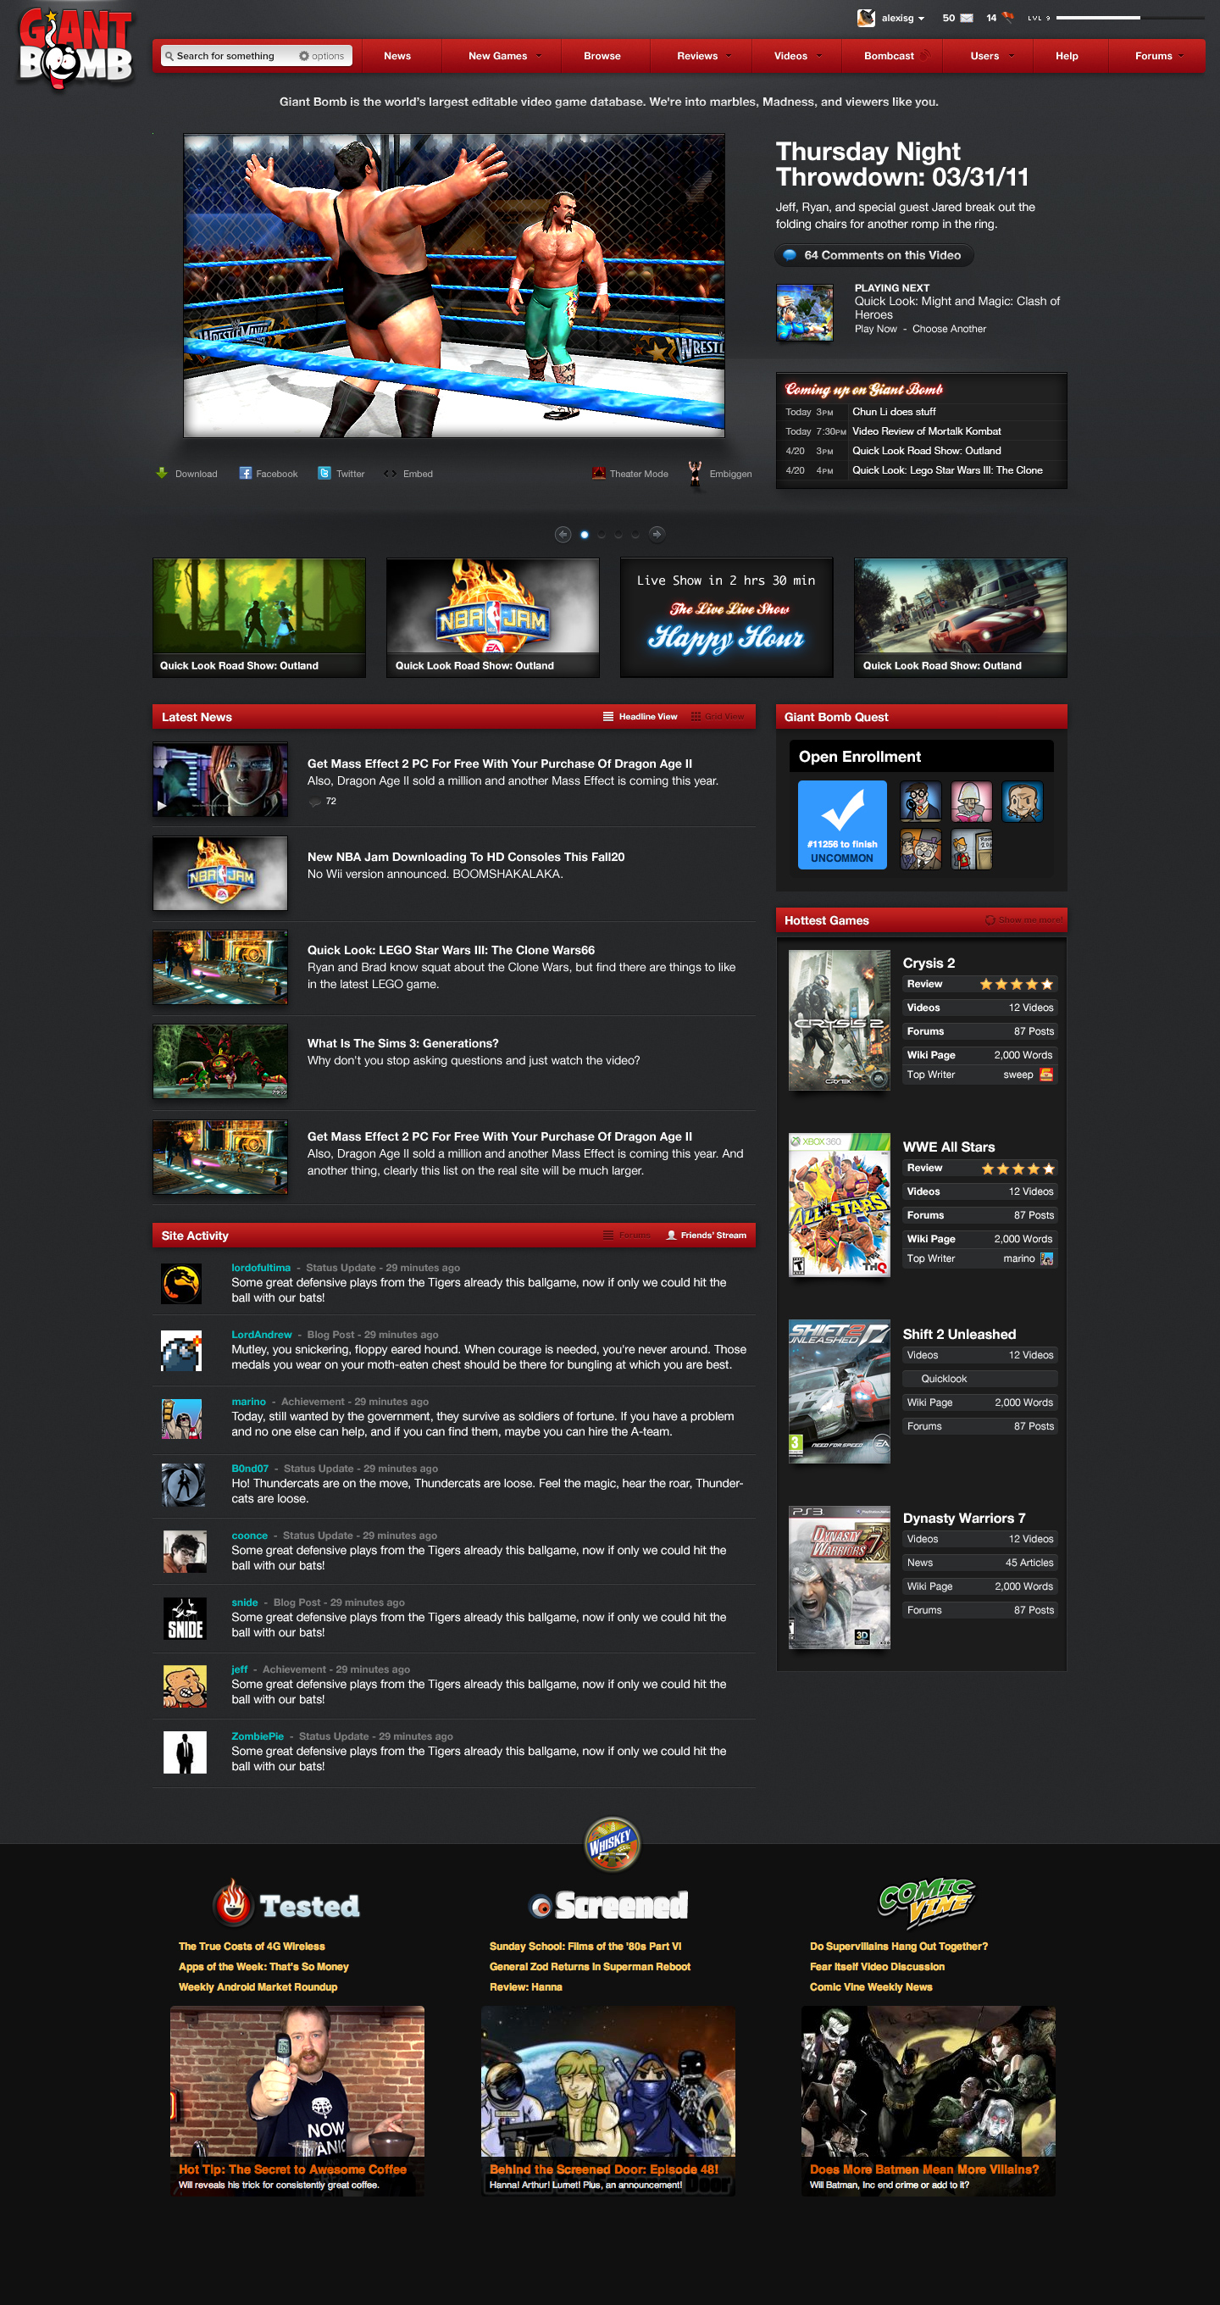The width and height of the screenshot is (1220, 2305).
Task: Click alexisg user avatar
Action: point(866,18)
